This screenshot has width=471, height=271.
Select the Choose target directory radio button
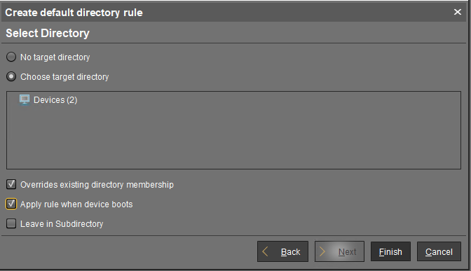(x=11, y=77)
